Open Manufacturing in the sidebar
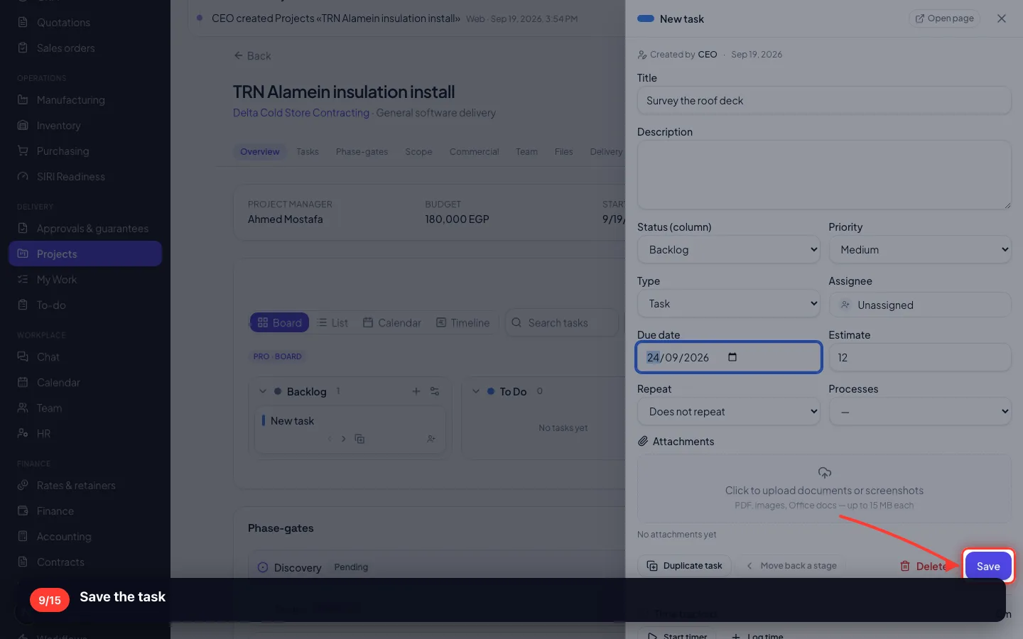This screenshot has height=639, width=1023. pos(85,100)
